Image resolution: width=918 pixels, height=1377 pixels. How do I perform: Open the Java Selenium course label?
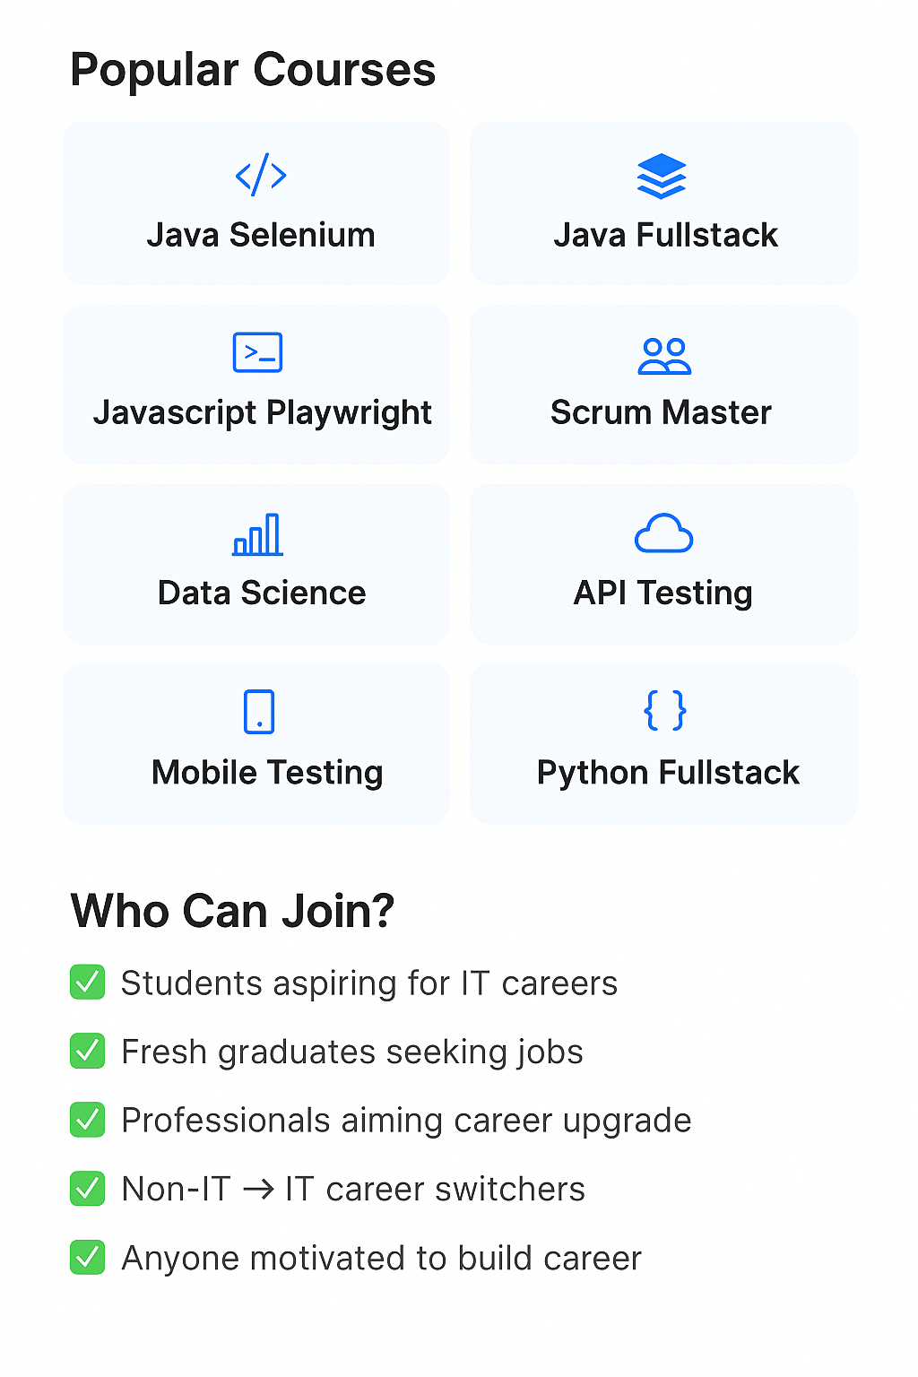pyautogui.click(x=261, y=235)
